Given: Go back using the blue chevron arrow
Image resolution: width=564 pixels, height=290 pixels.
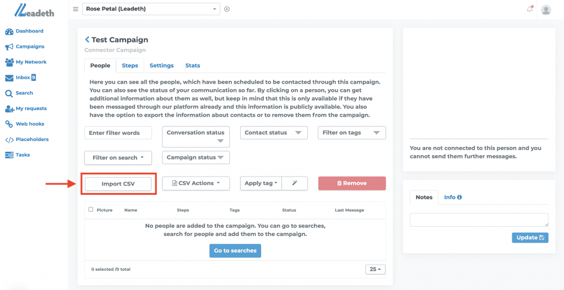Looking at the screenshot, I should pyautogui.click(x=86, y=40).
